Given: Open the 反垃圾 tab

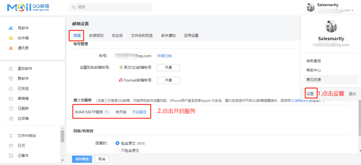Looking at the screenshot, I should click(117, 36).
